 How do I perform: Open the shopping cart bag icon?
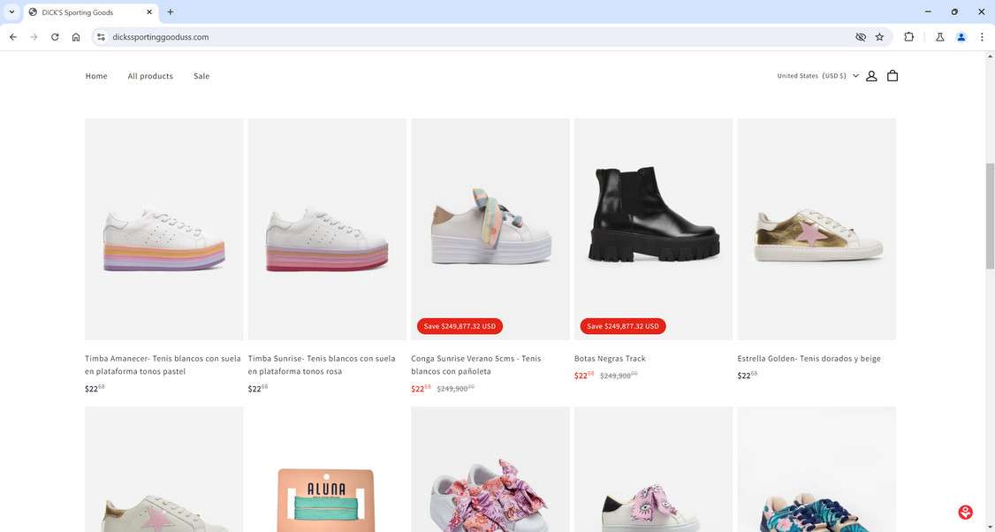click(x=892, y=76)
